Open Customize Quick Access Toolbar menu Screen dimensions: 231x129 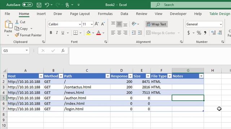click(79, 5)
